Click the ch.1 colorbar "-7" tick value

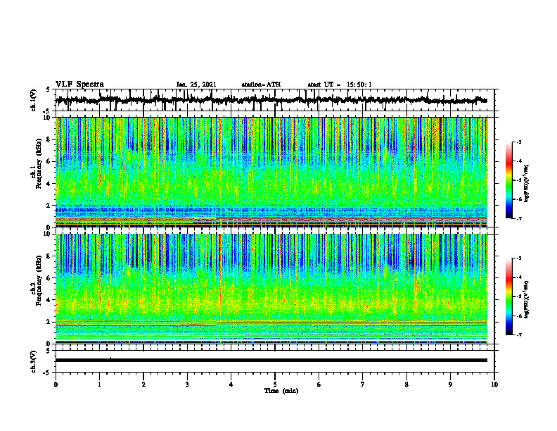pyautogui.click(x=519, y=218)
